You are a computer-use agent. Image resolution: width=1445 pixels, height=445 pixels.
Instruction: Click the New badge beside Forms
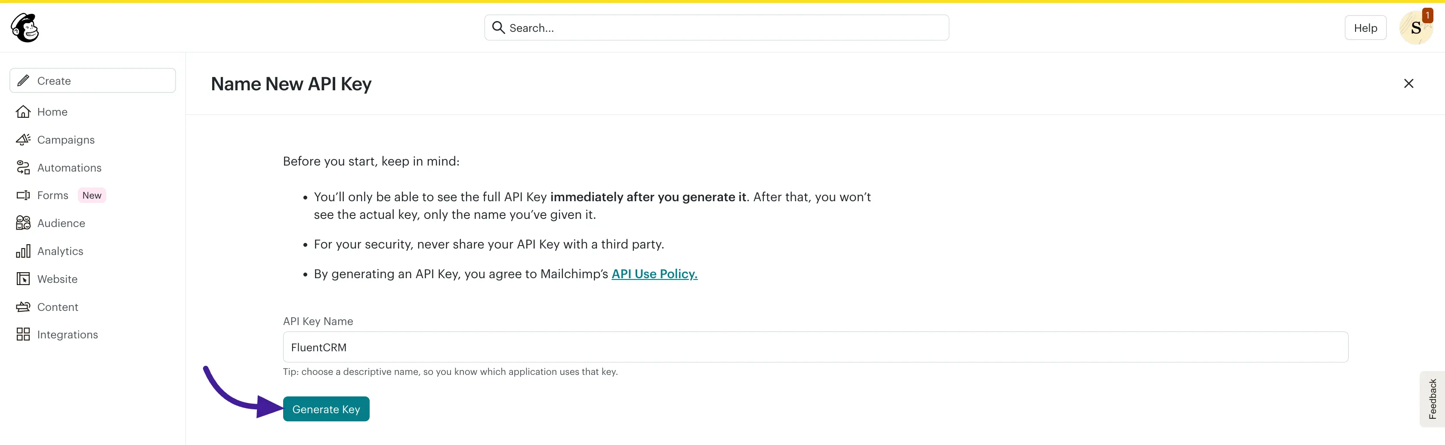[92, 195]
